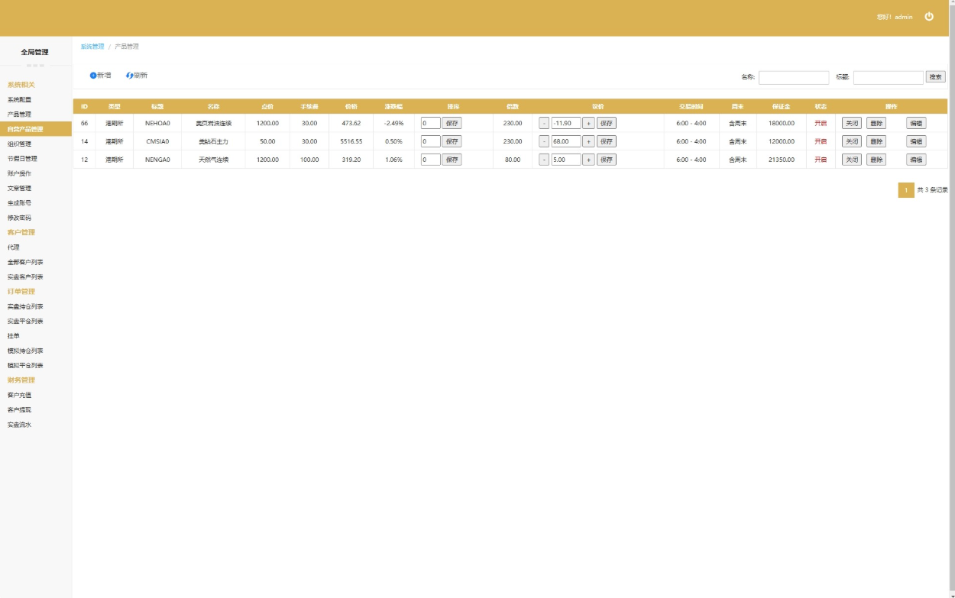The height and width of the screenshot is (598, 955).
Task: Open 系统配置 in the sidebar
Action: (20, 99)
